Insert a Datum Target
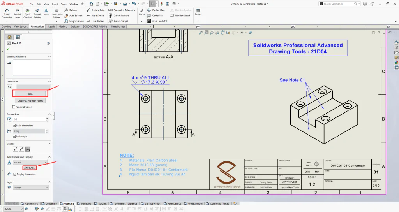 coord(118,21)
